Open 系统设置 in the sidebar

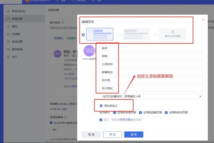pyautogui.click(x=17, y=41)
